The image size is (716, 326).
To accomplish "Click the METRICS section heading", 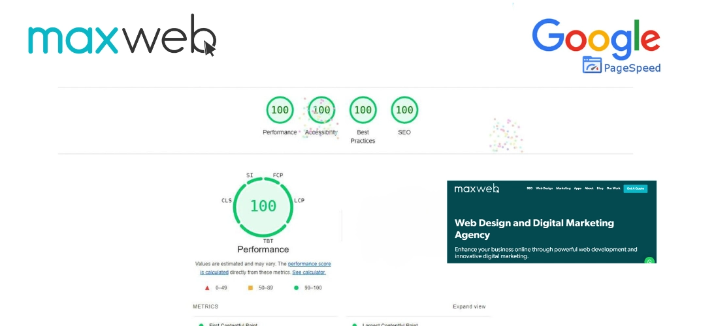I will (206, 306).
